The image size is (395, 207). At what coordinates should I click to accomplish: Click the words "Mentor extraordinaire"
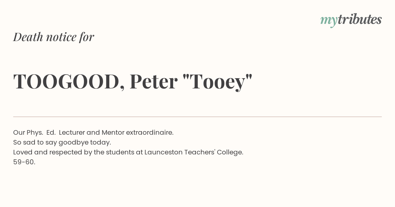(x=138, y=133)
